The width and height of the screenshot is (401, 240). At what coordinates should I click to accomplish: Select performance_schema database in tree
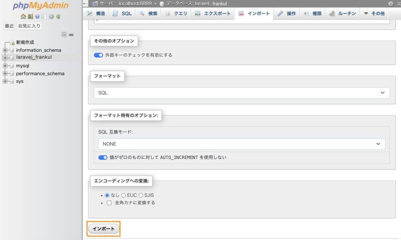[x=40, y=74]
